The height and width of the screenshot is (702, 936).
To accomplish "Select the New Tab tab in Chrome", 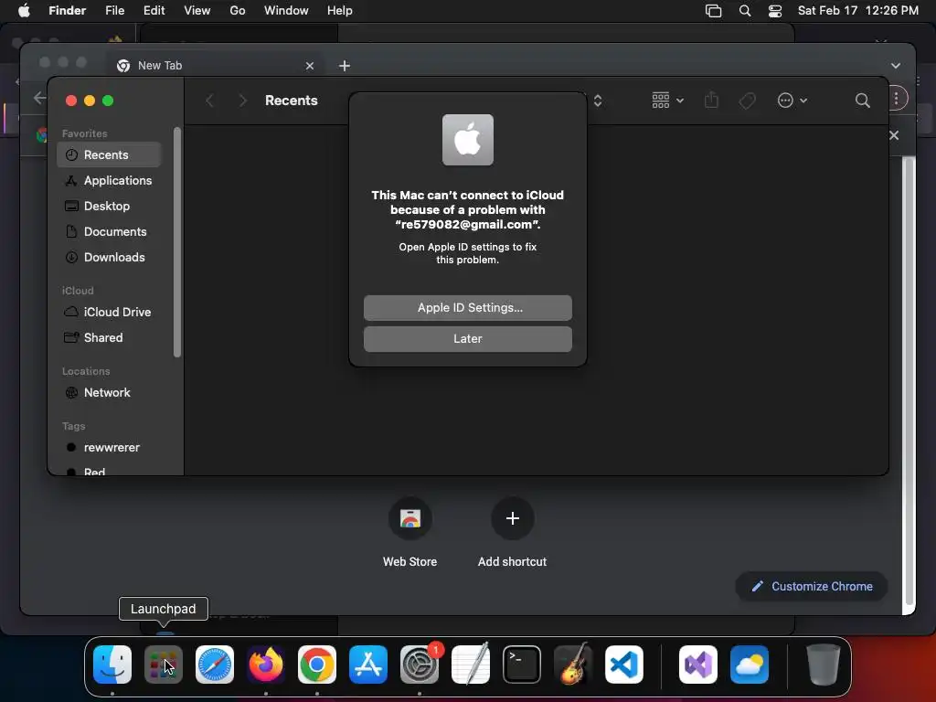I will (x=217, y=66).
